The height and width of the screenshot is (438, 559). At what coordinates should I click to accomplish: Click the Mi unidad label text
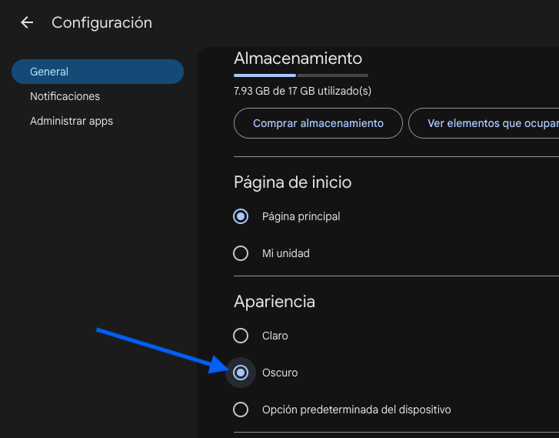tap(285, 253)
